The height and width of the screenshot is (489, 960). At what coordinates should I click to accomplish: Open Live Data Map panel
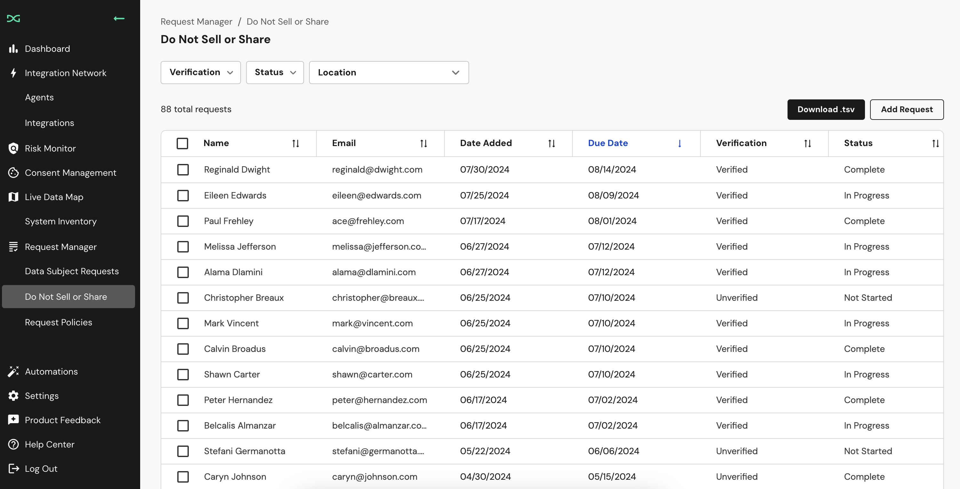click(54, 197)
